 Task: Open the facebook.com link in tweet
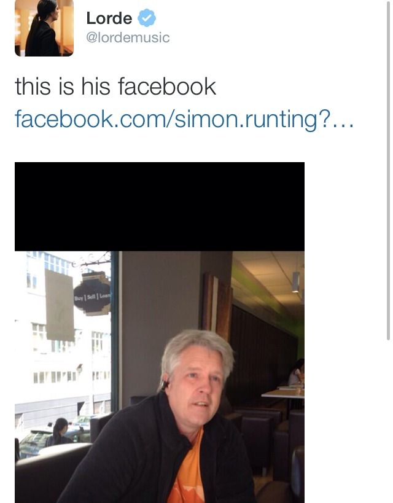click(x=184, y=119)
